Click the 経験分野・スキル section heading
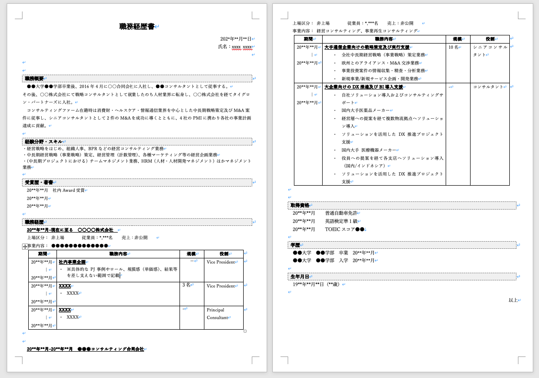This screenshot has height=378, width=539. coord(137,142)
